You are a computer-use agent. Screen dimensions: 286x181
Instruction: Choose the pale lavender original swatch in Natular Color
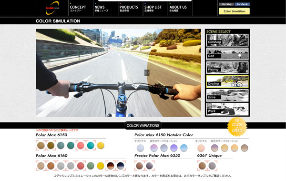140,148
